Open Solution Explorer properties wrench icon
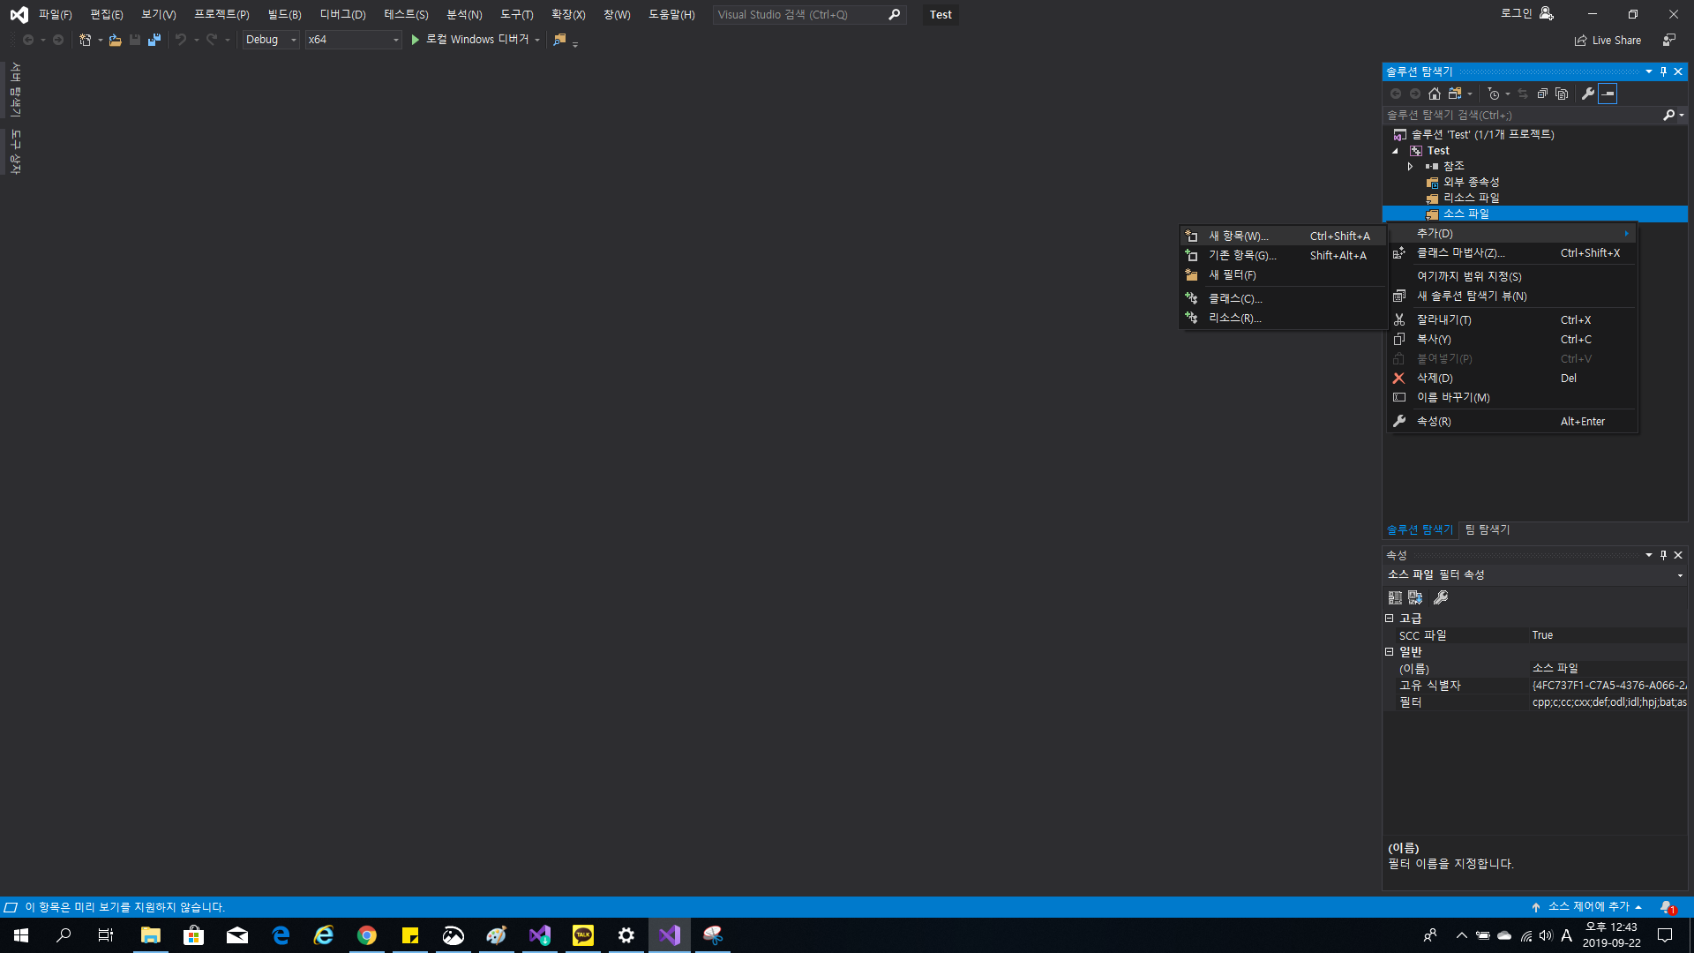This screenshot has height=953, width=1694. pos(1588,94)
